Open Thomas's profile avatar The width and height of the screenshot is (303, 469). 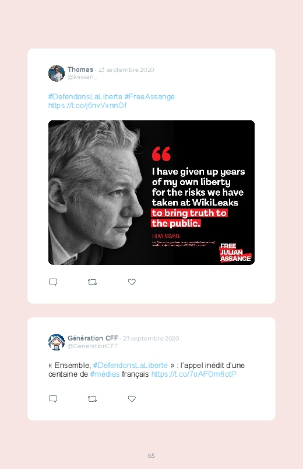pyautogui.click(x=57, y=73)
